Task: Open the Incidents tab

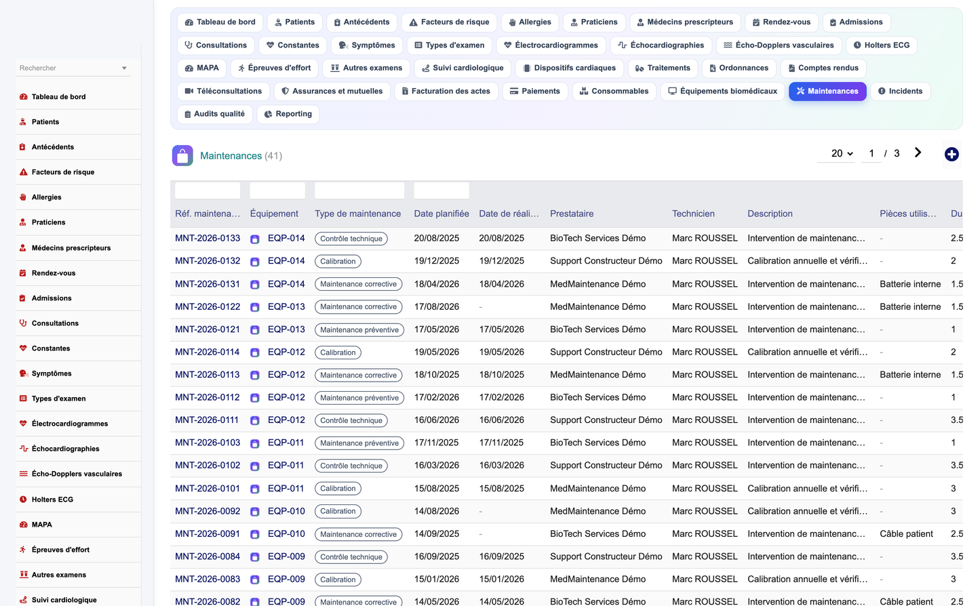Action: 900,92
